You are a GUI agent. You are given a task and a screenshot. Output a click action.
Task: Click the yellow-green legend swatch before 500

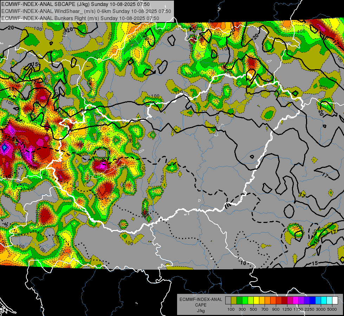click(x=251, y=300)
